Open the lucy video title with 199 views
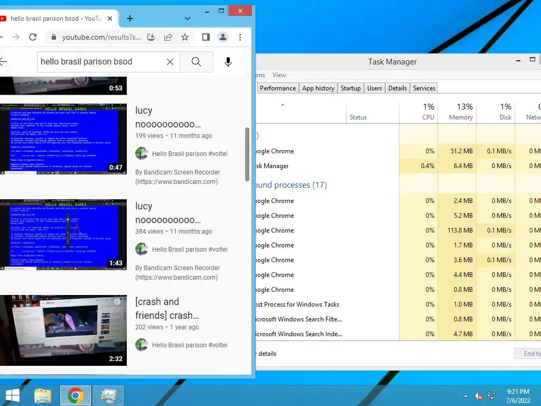 [167, 117]
